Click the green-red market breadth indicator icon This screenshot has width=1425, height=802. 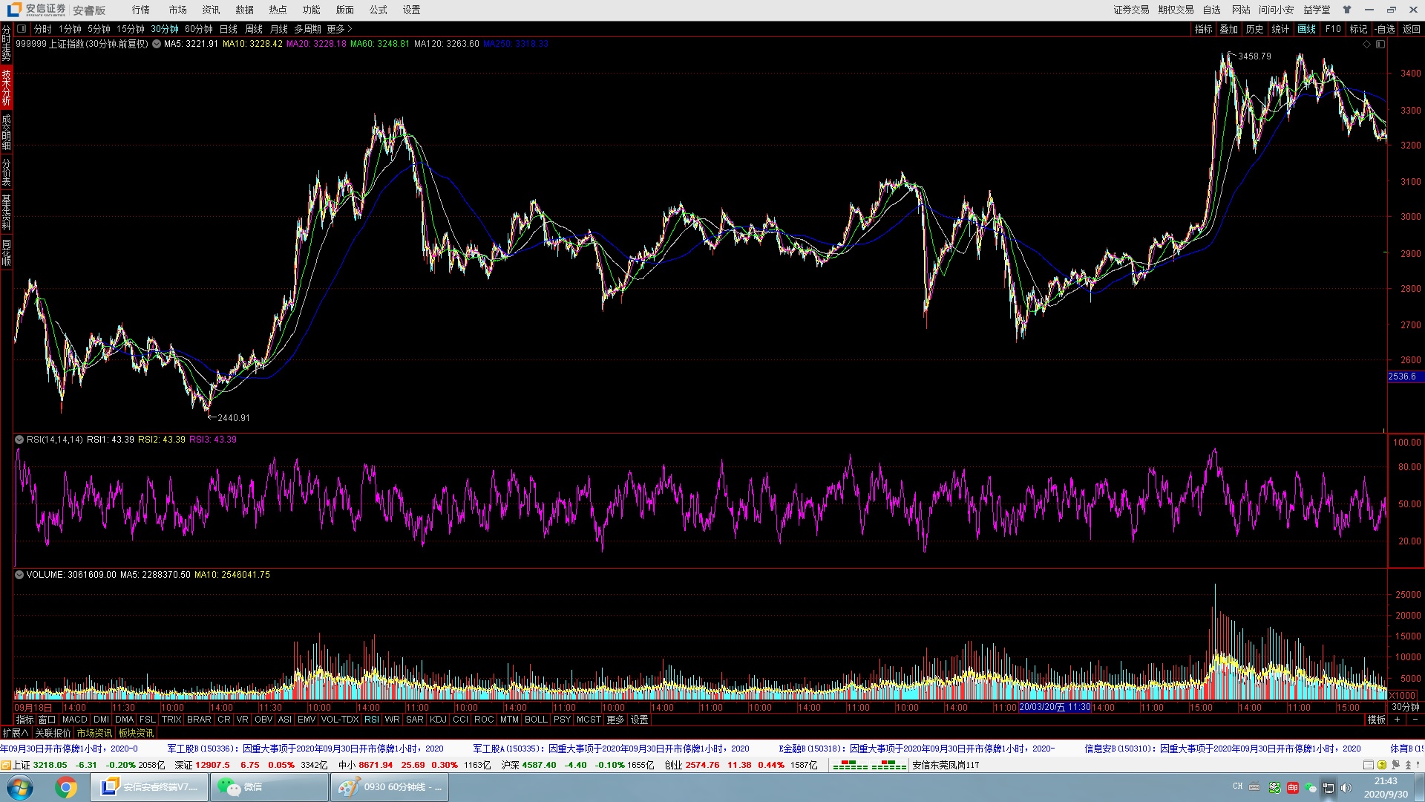(869, 765)
